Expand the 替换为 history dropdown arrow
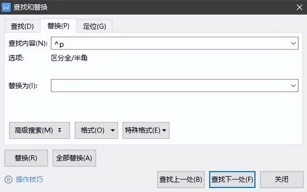The width and height of the screenshot is (307, 192). pyautogui.click(x=293, y=86)
